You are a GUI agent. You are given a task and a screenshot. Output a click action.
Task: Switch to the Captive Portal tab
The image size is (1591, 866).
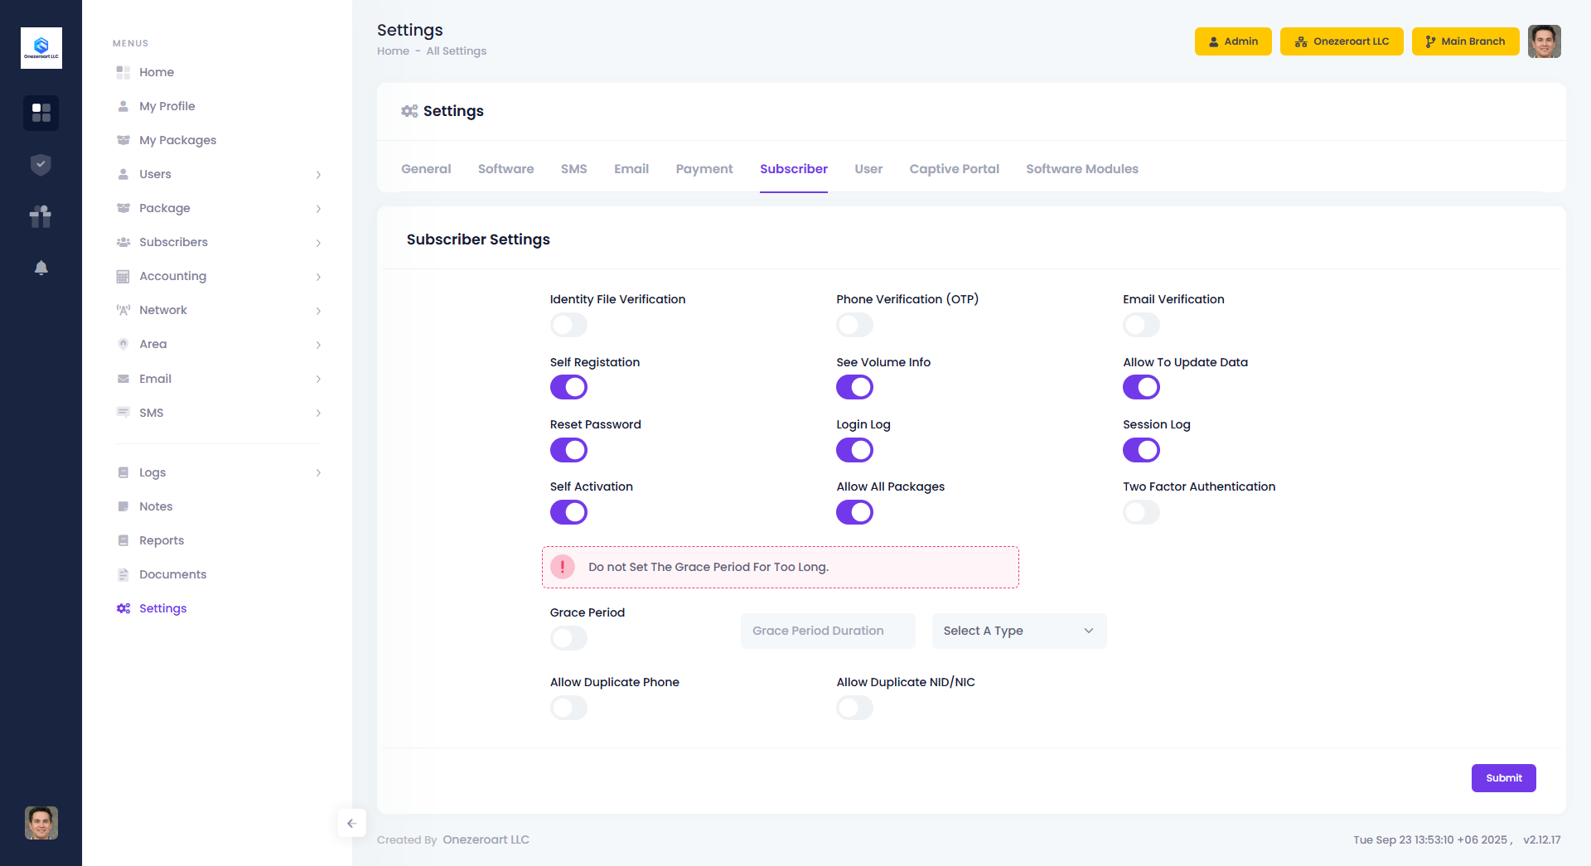[954, 169]
